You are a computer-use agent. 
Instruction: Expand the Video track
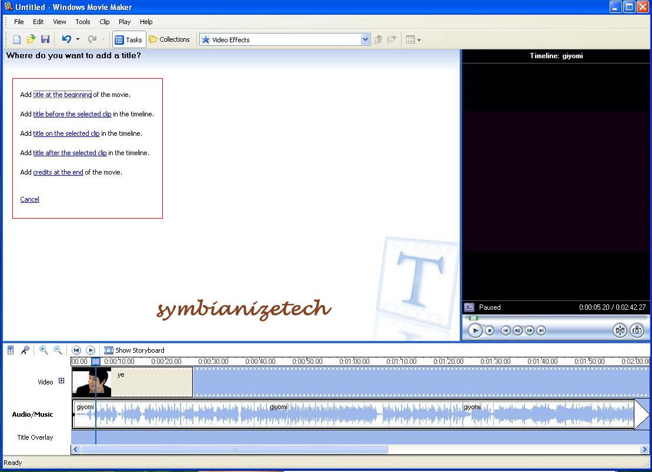click(62, 381)
